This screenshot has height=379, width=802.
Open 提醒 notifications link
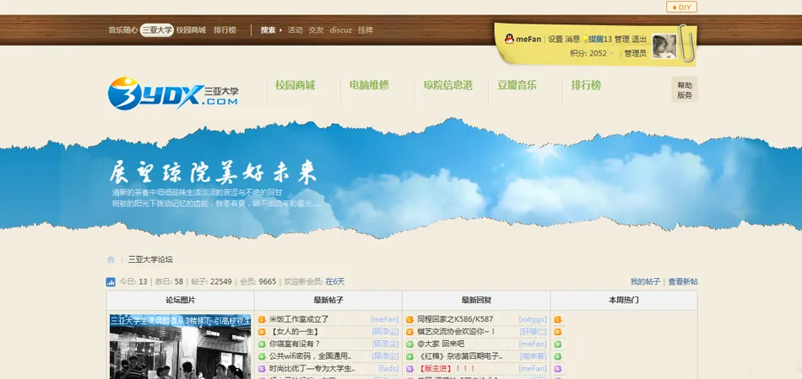click(x=600, y=40)
